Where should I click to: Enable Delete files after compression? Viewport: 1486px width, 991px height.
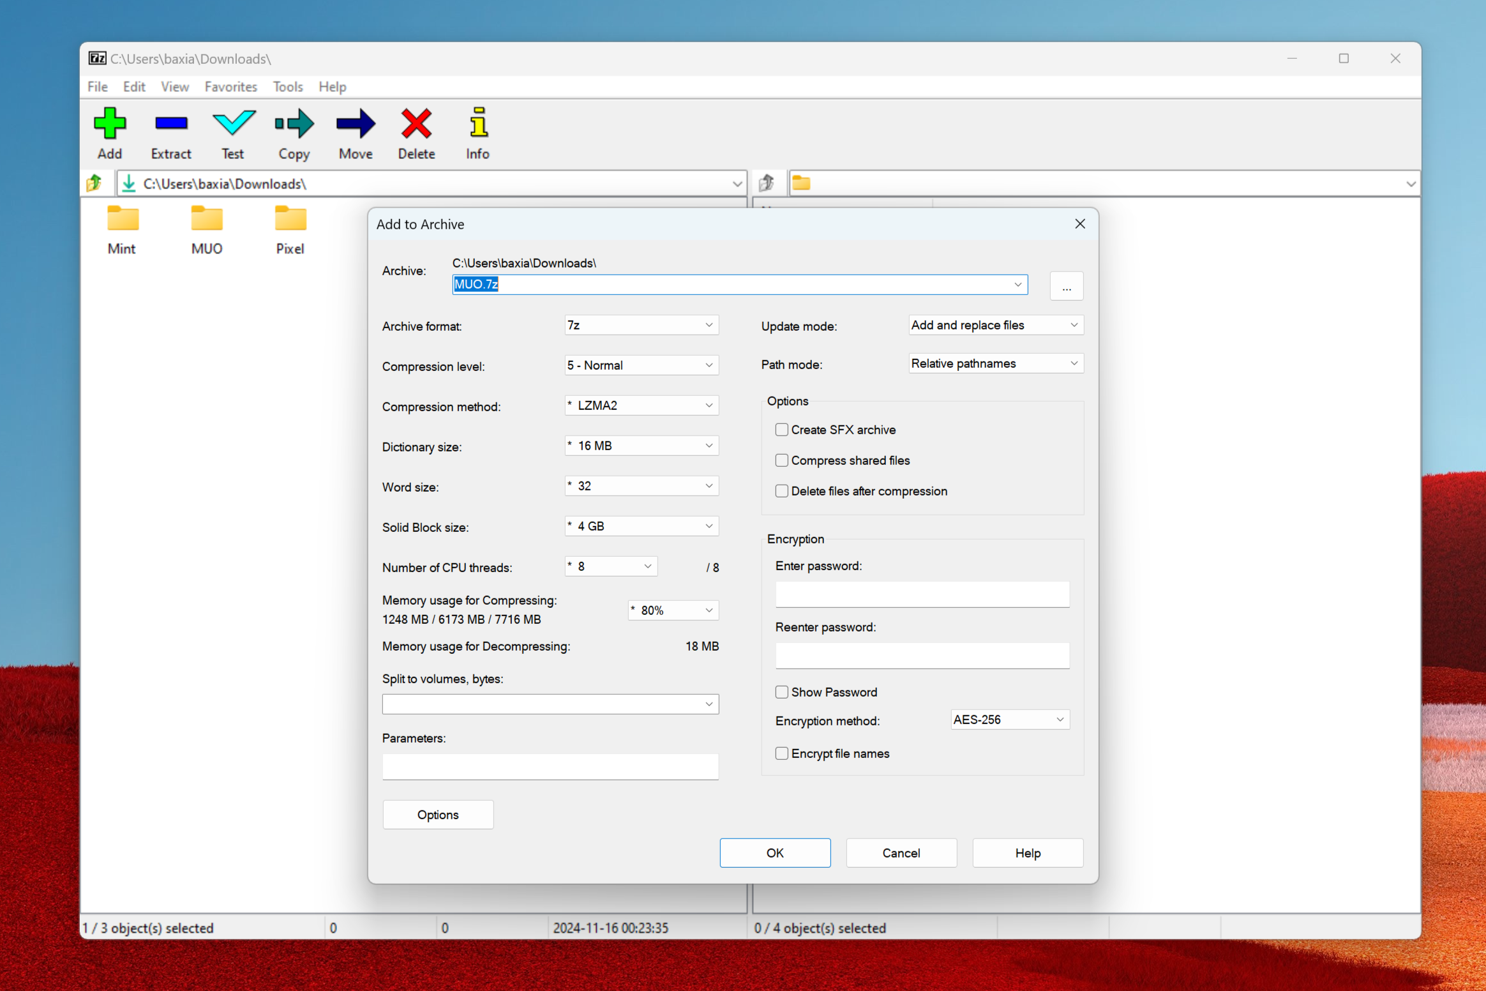pos(782,491)
